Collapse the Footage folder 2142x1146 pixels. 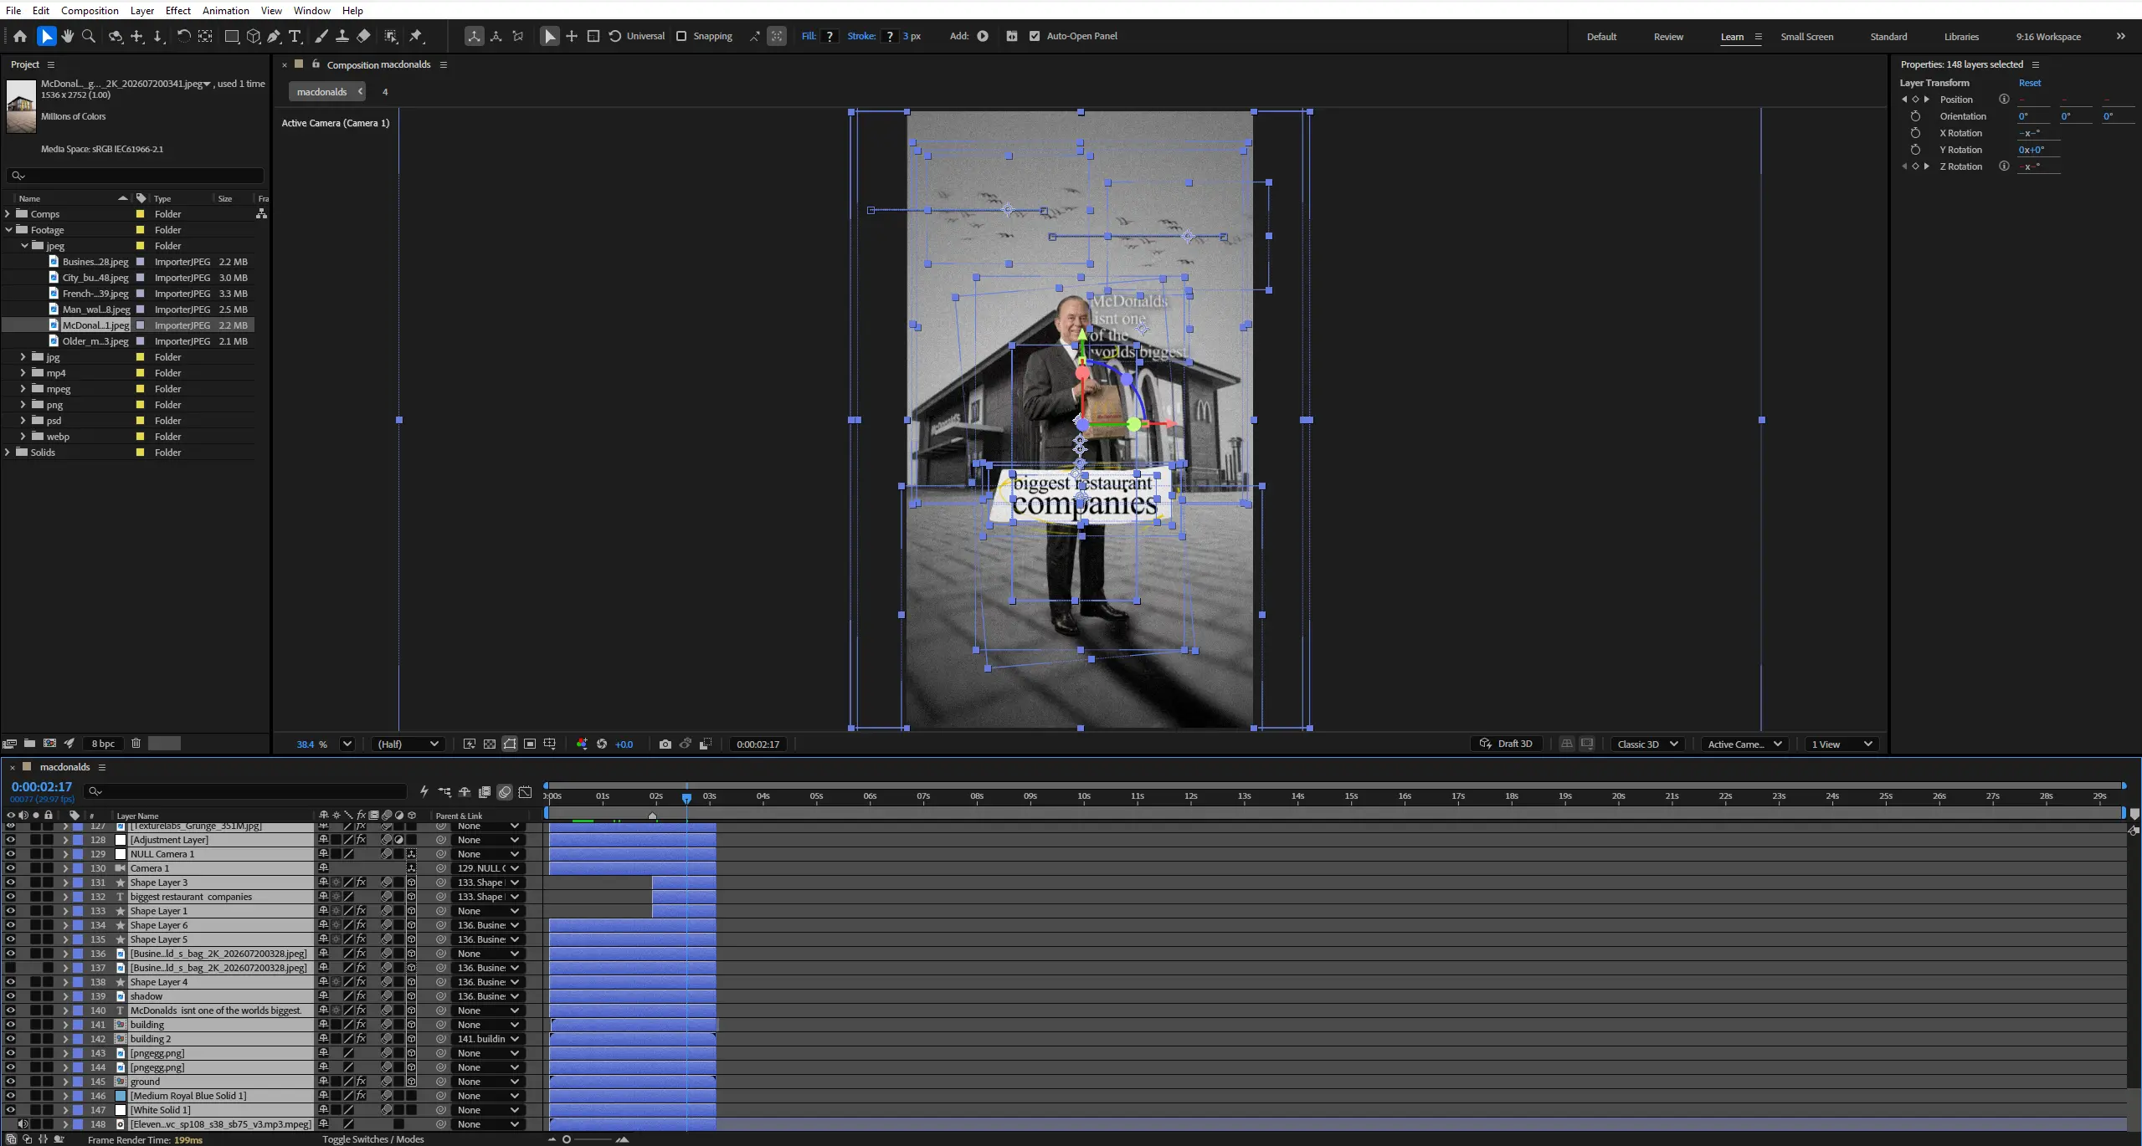(8, 230)
